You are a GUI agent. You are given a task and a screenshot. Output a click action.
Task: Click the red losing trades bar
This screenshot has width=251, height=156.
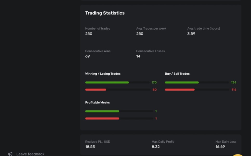coord(96,90)
